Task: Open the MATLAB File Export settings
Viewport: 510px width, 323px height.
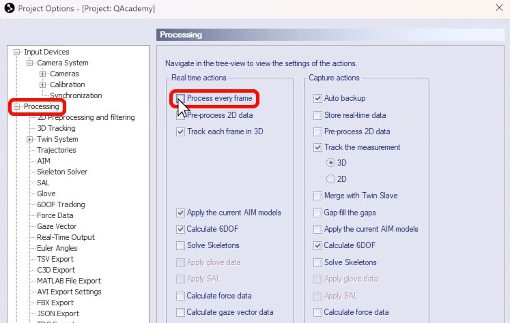Action: [x=68, y=281]
